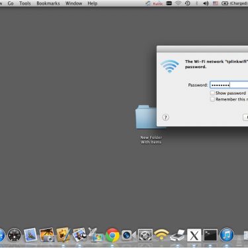Screen dimensions: 248x248
Task: Open the X11 app in dock
Action: [194, 235]
